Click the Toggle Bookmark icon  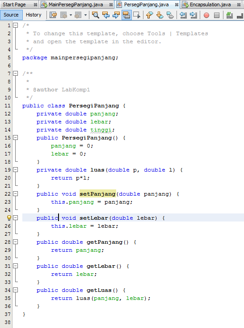[x=170, y=15]
